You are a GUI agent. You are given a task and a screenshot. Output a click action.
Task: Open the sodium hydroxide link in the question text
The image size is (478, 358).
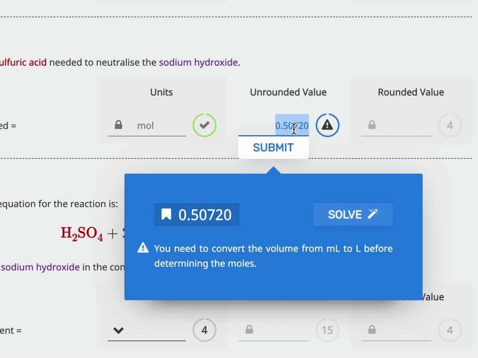198,63
